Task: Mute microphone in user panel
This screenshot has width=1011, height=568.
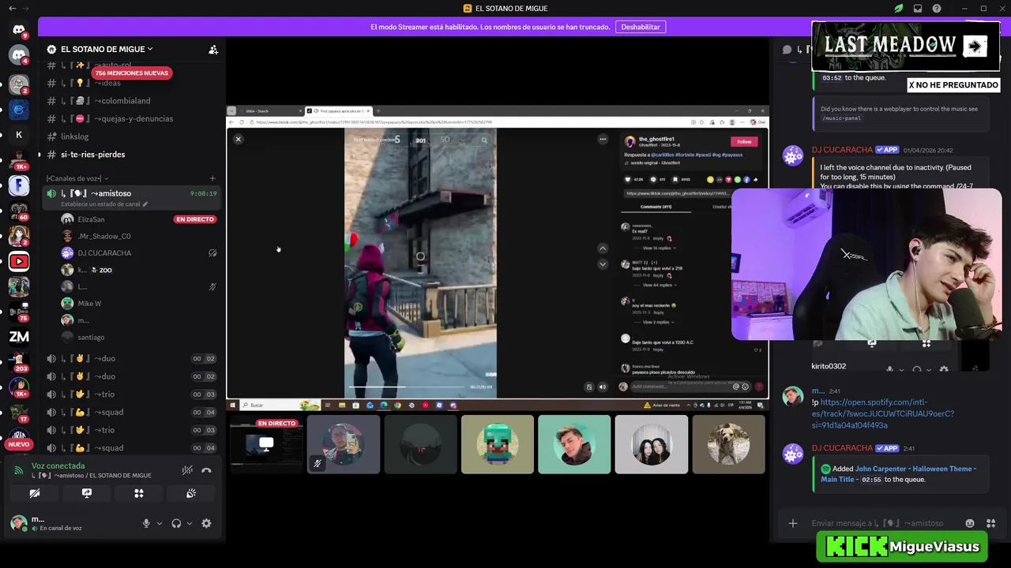Action: point(146,523)
